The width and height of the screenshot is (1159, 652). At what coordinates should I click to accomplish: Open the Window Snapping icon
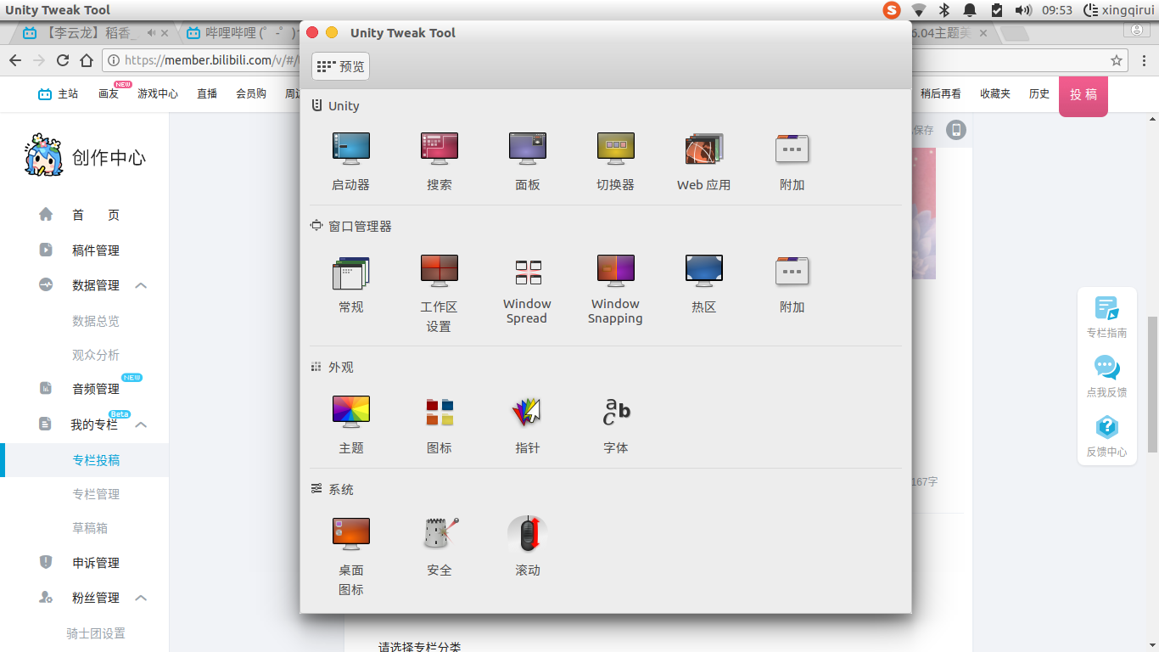point(615,271)
